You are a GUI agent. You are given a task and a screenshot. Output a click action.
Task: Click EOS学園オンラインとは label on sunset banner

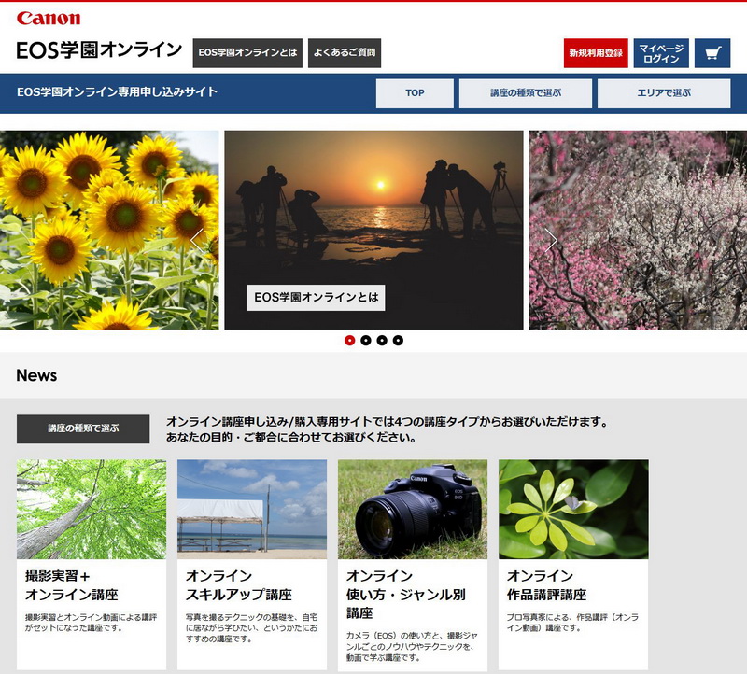pyautogui.click(x=316, y=298)
